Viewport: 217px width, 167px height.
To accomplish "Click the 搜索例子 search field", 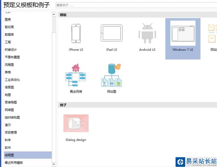I will click(x=136, y=5).
